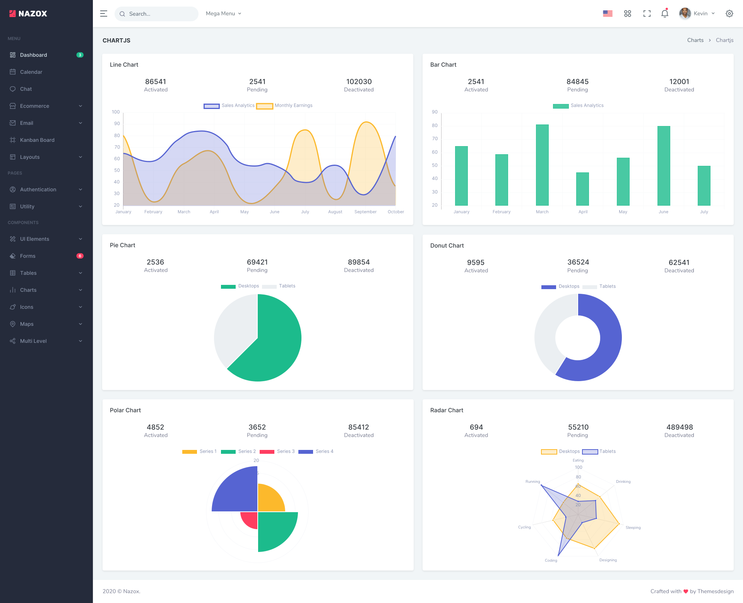Image resolution: width=743 pixels, height=603 pixels.
Task: Click the Charts breadcrumb link
Action: coord(695,40)
